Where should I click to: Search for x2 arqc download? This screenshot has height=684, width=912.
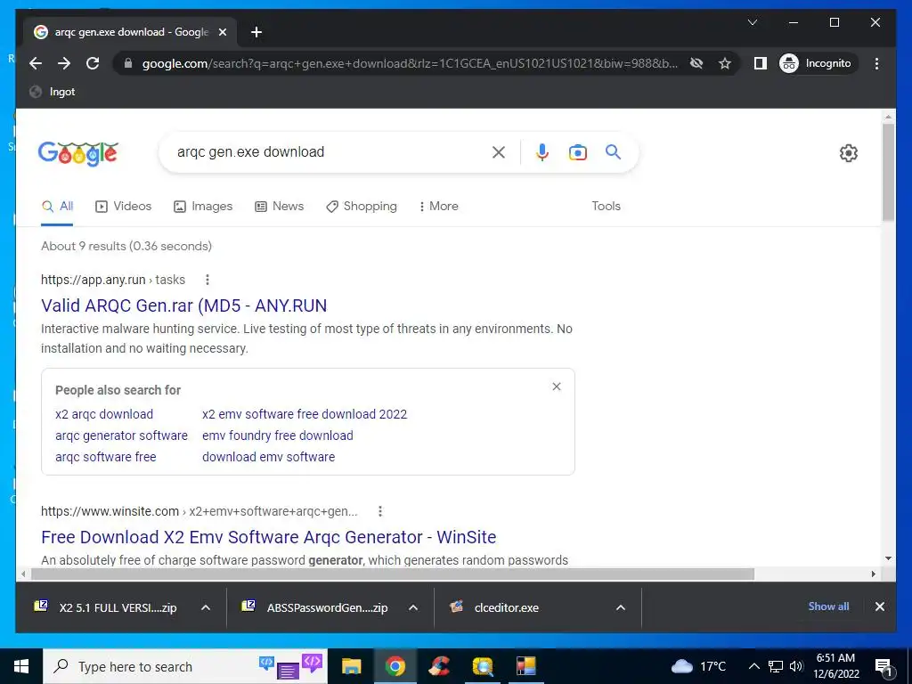pos(104,414)
